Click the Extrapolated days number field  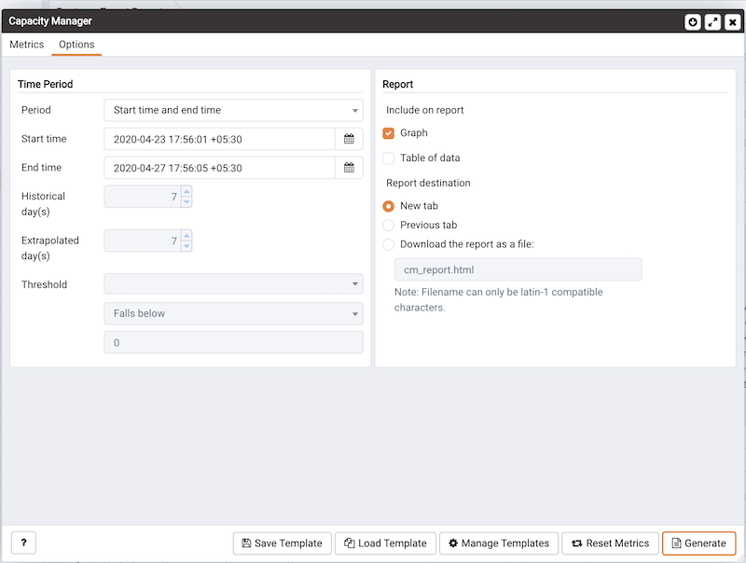tap(143, 240)
